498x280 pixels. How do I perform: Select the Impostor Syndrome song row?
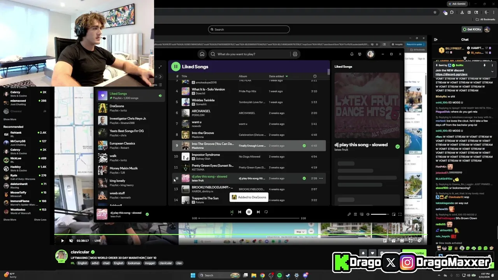pyautogui.click(x=249, y=156)
